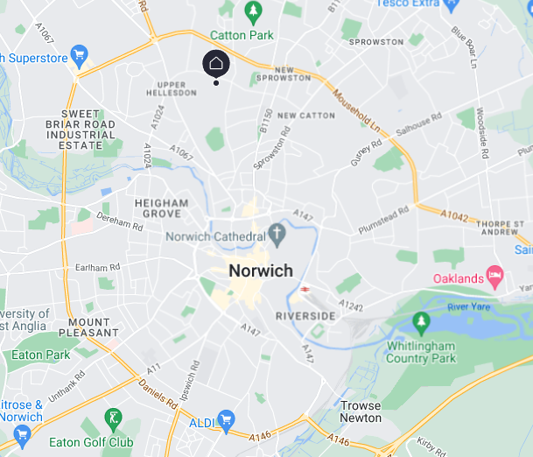
Task: Open the Norwich Cathedral cross marker
Action: pos(277,235)
